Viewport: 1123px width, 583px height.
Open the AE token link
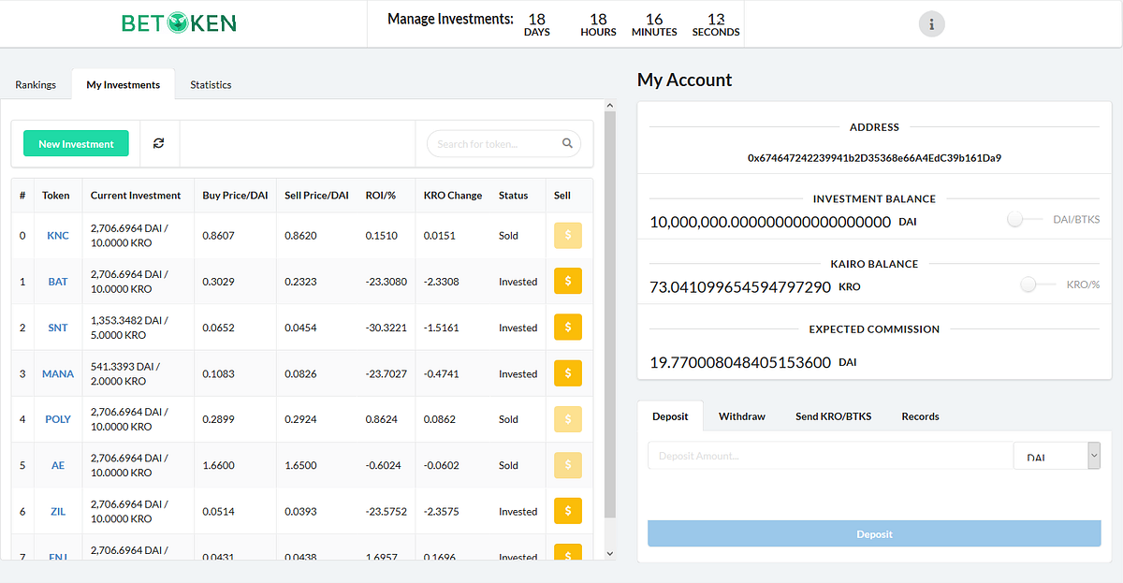tap(58, 465)
